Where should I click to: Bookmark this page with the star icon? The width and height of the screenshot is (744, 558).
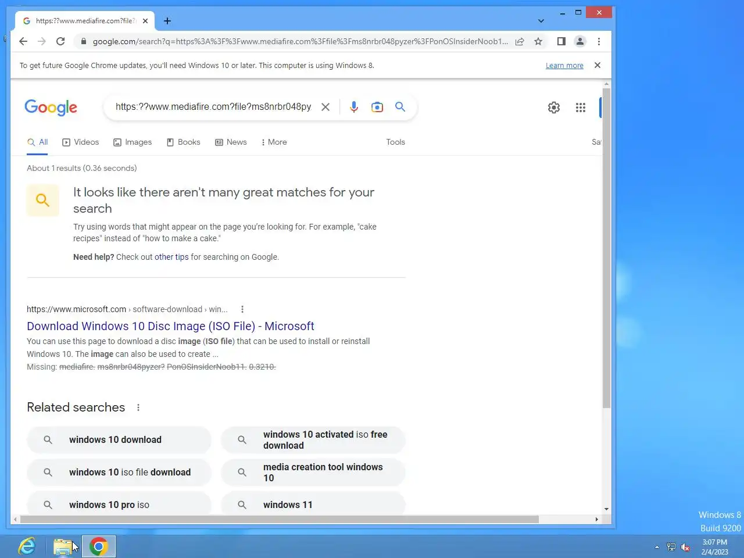click(538, 41)
